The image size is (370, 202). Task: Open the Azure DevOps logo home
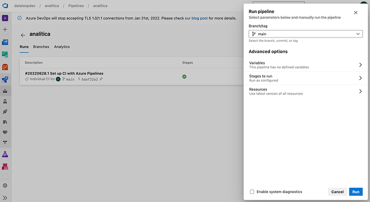click(x=5, y=5)
